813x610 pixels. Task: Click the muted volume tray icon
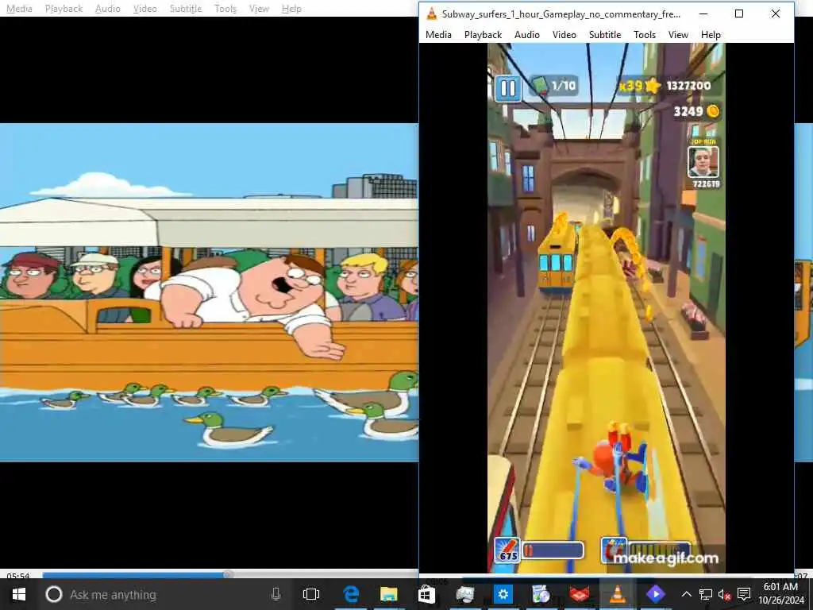tap(724, 594)
